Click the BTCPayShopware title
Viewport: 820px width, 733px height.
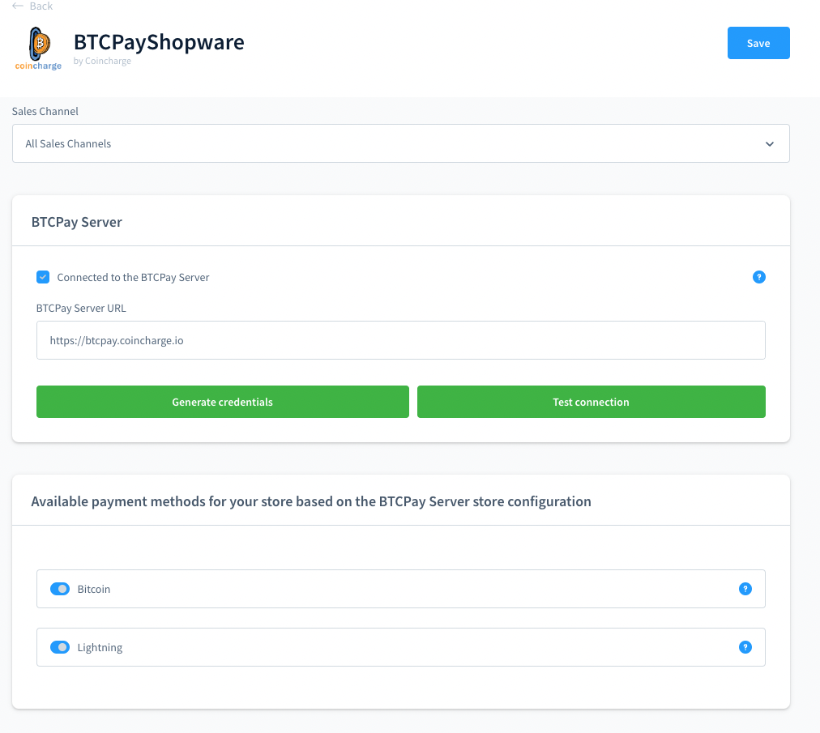pyautogui.click(x=159, y=42)
